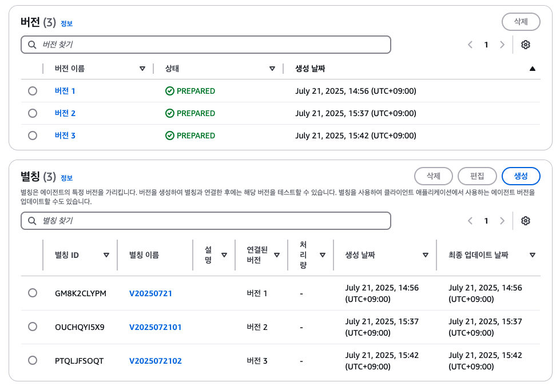
Task: Go to previous page in versions table
Action: [x=470, y=45]
